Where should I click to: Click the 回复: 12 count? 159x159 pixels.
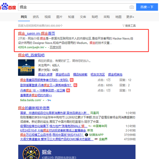coord(125,80)
